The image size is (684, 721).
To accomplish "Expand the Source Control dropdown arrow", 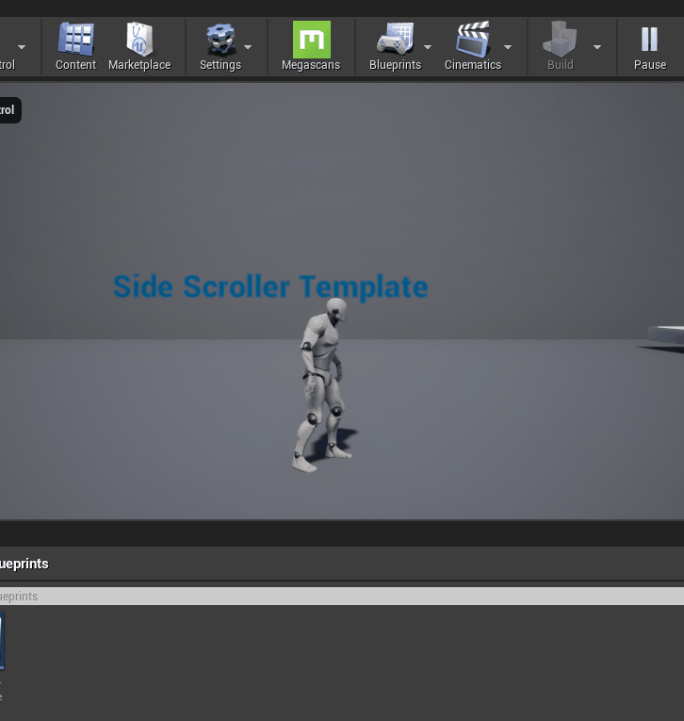I will 22,47.
